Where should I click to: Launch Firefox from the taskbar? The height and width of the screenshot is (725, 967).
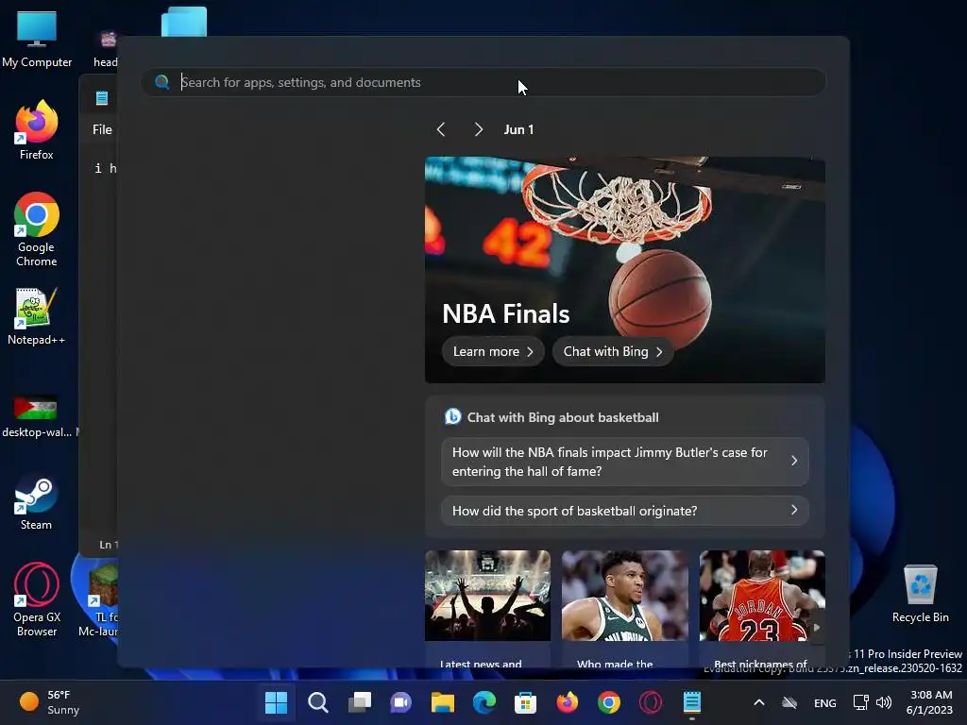click(568, 702)
